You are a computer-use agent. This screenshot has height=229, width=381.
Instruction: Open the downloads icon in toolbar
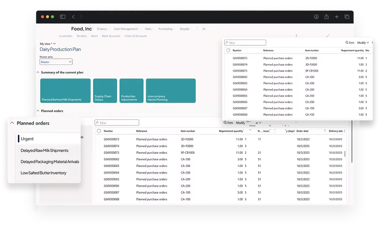click(x=316, y=17)
